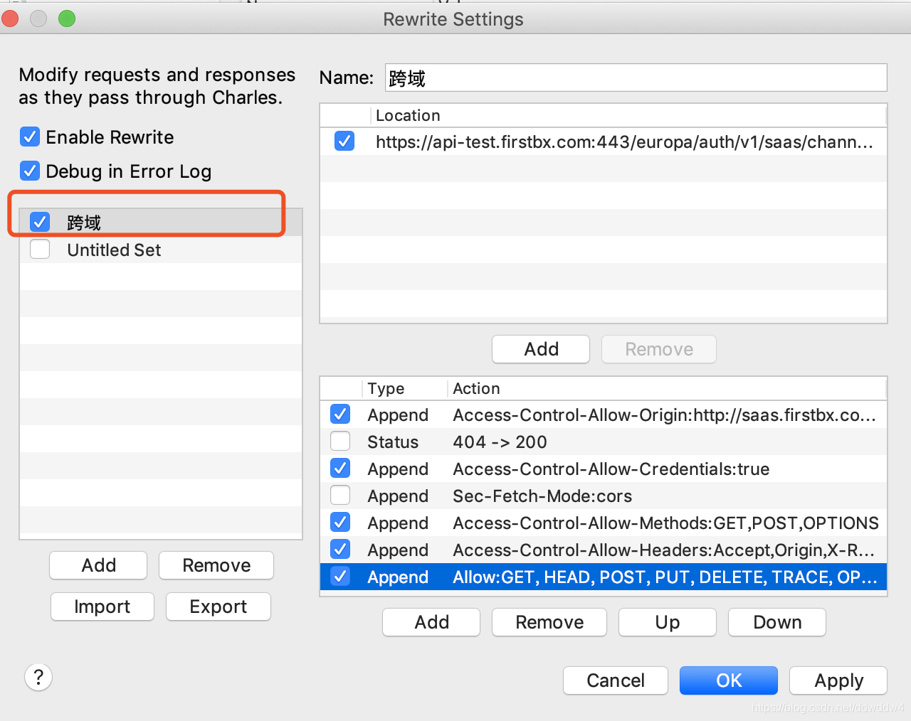Viewport: 911px width, 721px height.
Task: Apply the rewrite settings
Action: pos(838,680)
